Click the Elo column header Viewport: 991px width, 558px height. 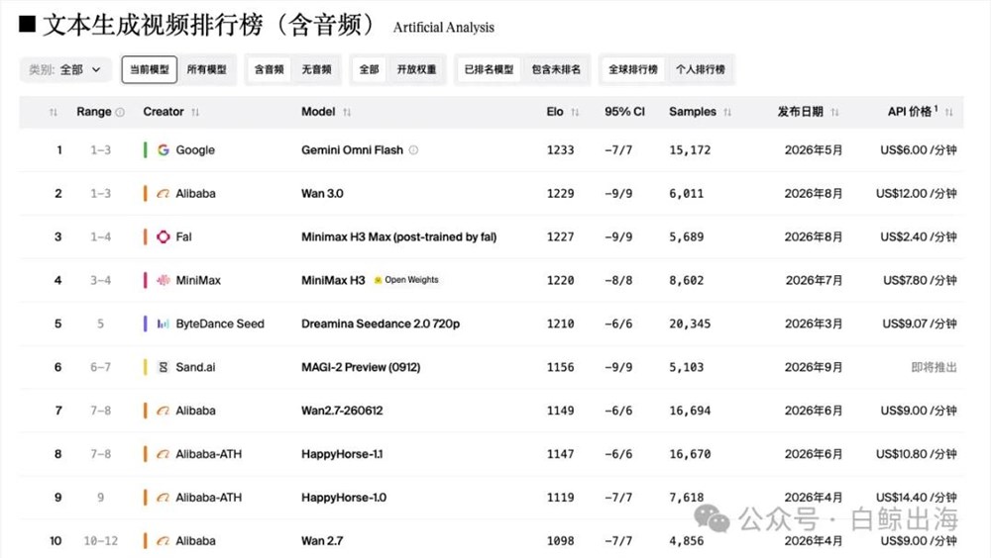click(x=555, y=112)
